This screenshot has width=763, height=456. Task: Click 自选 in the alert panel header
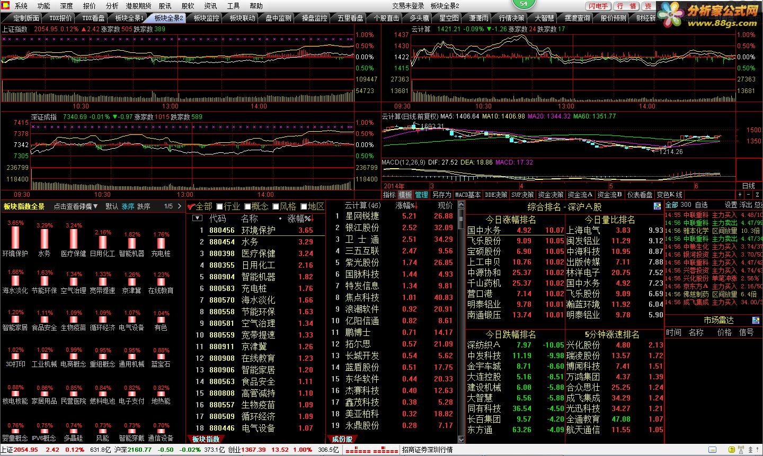click(x=701, y=205)
